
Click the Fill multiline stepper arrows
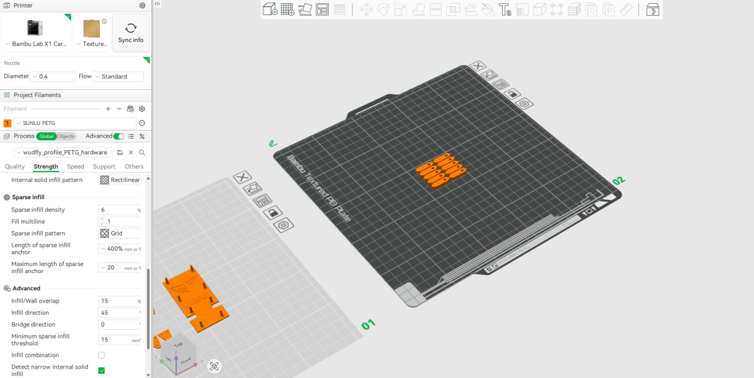point(102,222)
